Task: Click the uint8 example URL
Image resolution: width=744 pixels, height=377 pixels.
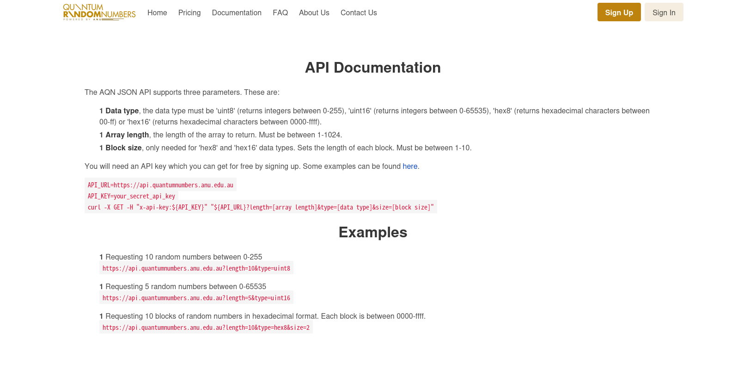Action: coord(196,268)
